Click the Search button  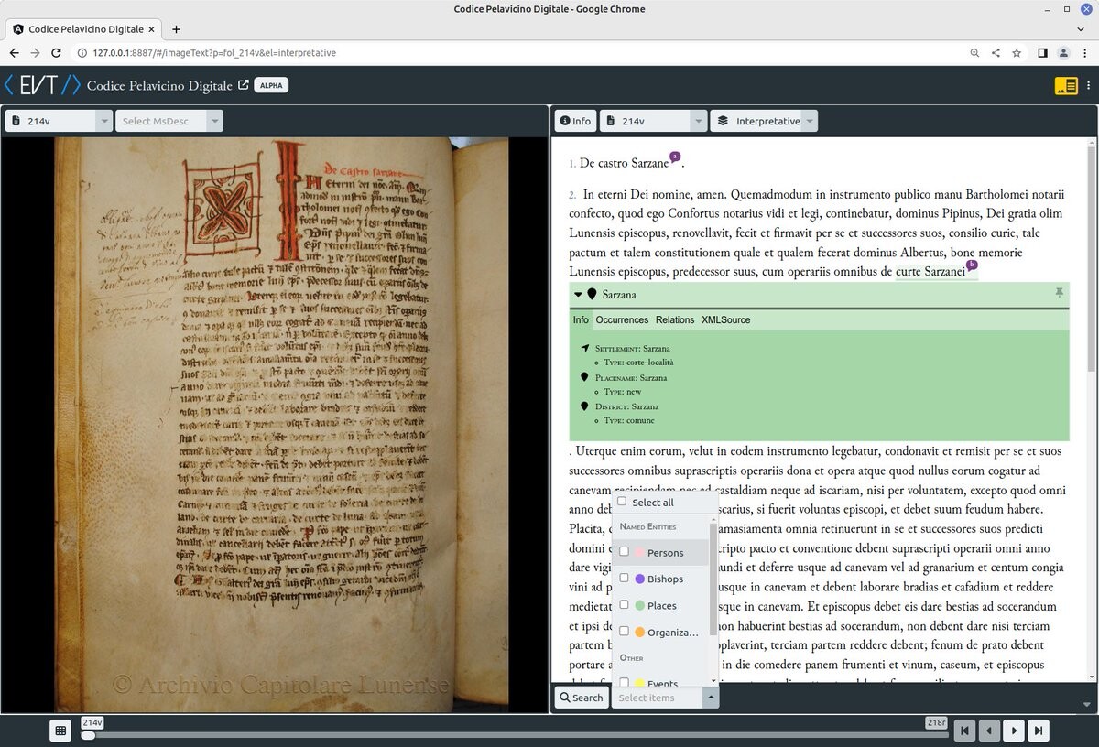coord(581,698)
